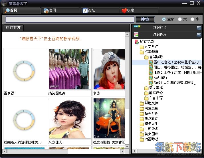This screenshot has height=158, width=204.
Task: Select the 自驾旅游 subfolder
Action: (156, 57)
